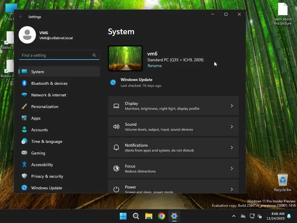297x223 pixels.
Task: Select Time & language section
Action: (59, 141)
